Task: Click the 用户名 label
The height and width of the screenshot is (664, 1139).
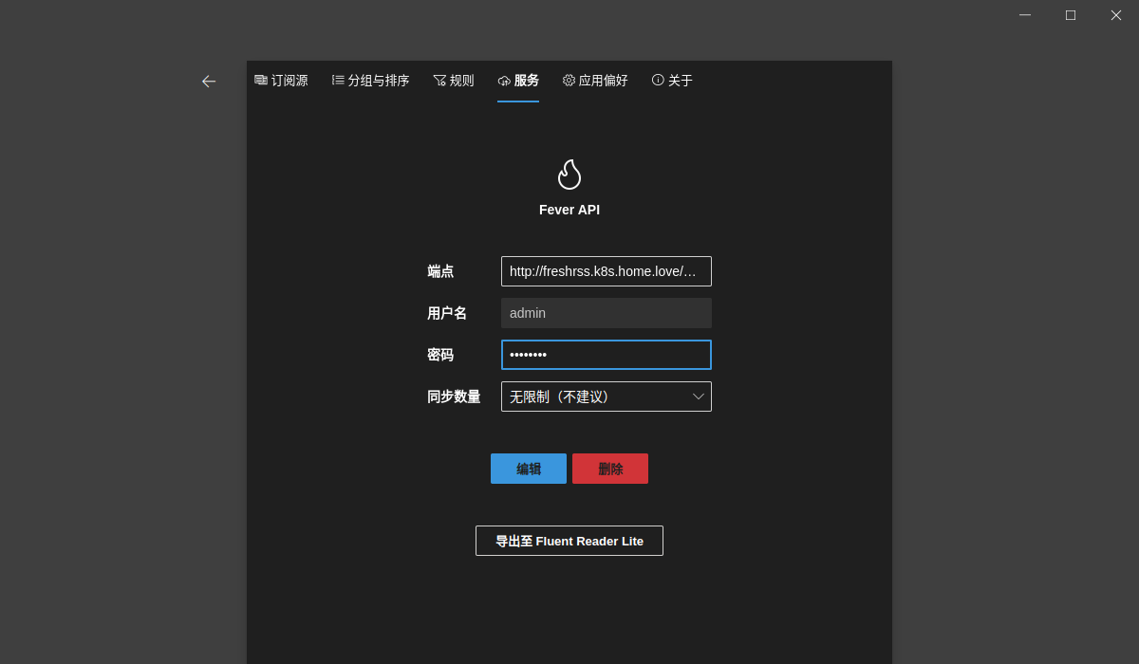Action: coord(447,313)
